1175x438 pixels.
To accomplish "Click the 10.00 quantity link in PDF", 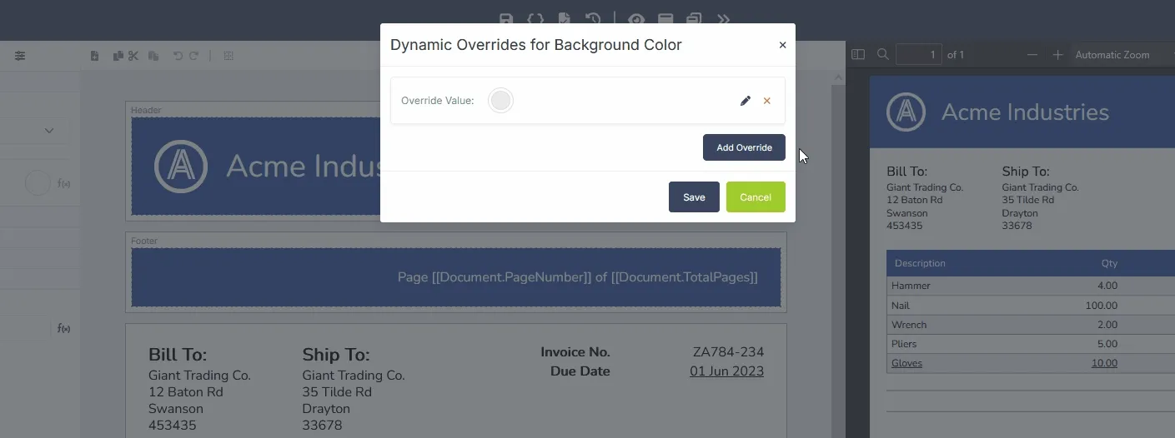I will pyautogui.click(x=1104, y=363).
